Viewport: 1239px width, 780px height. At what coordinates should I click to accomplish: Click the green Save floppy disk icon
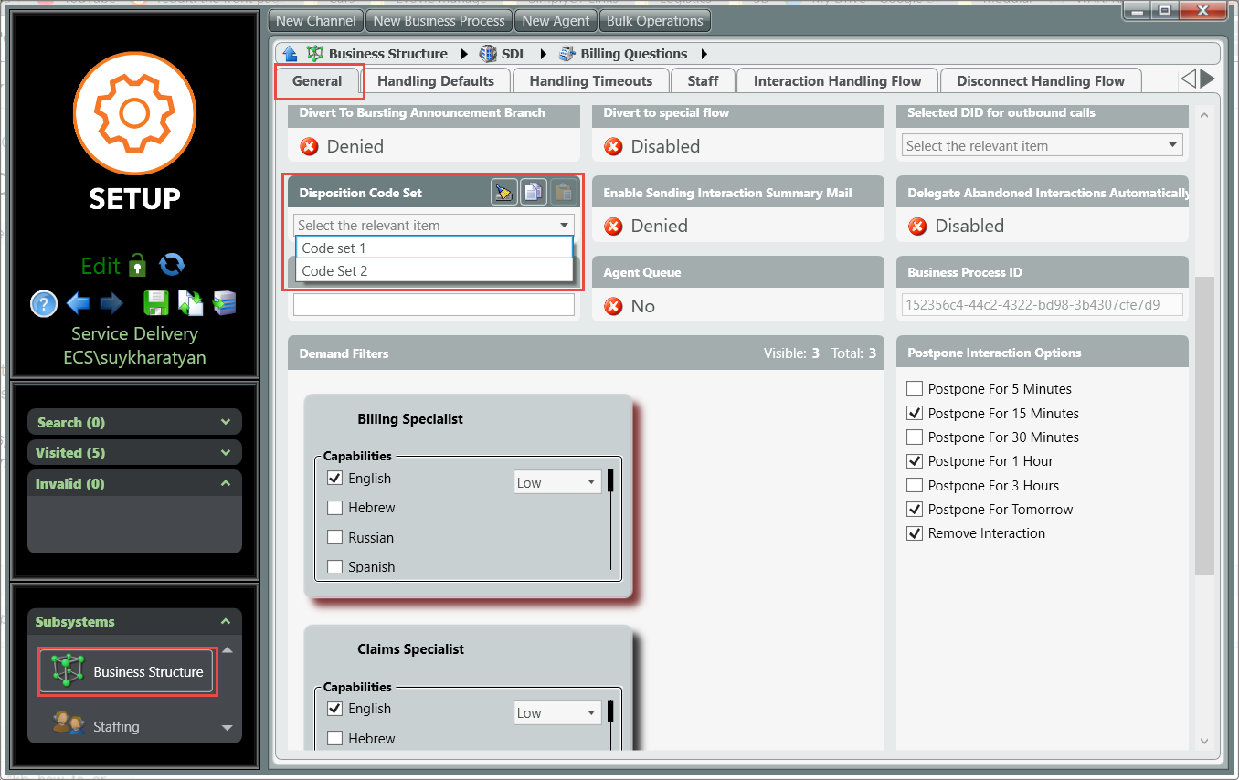tap(156, 303)
